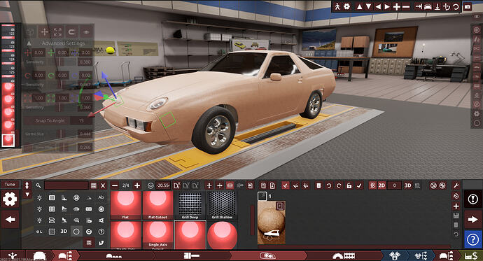Image resolution: width=483 pixels, height=261 pixels.
Task: Toggle the unlock padlock icon
Action: pos(349,185)
